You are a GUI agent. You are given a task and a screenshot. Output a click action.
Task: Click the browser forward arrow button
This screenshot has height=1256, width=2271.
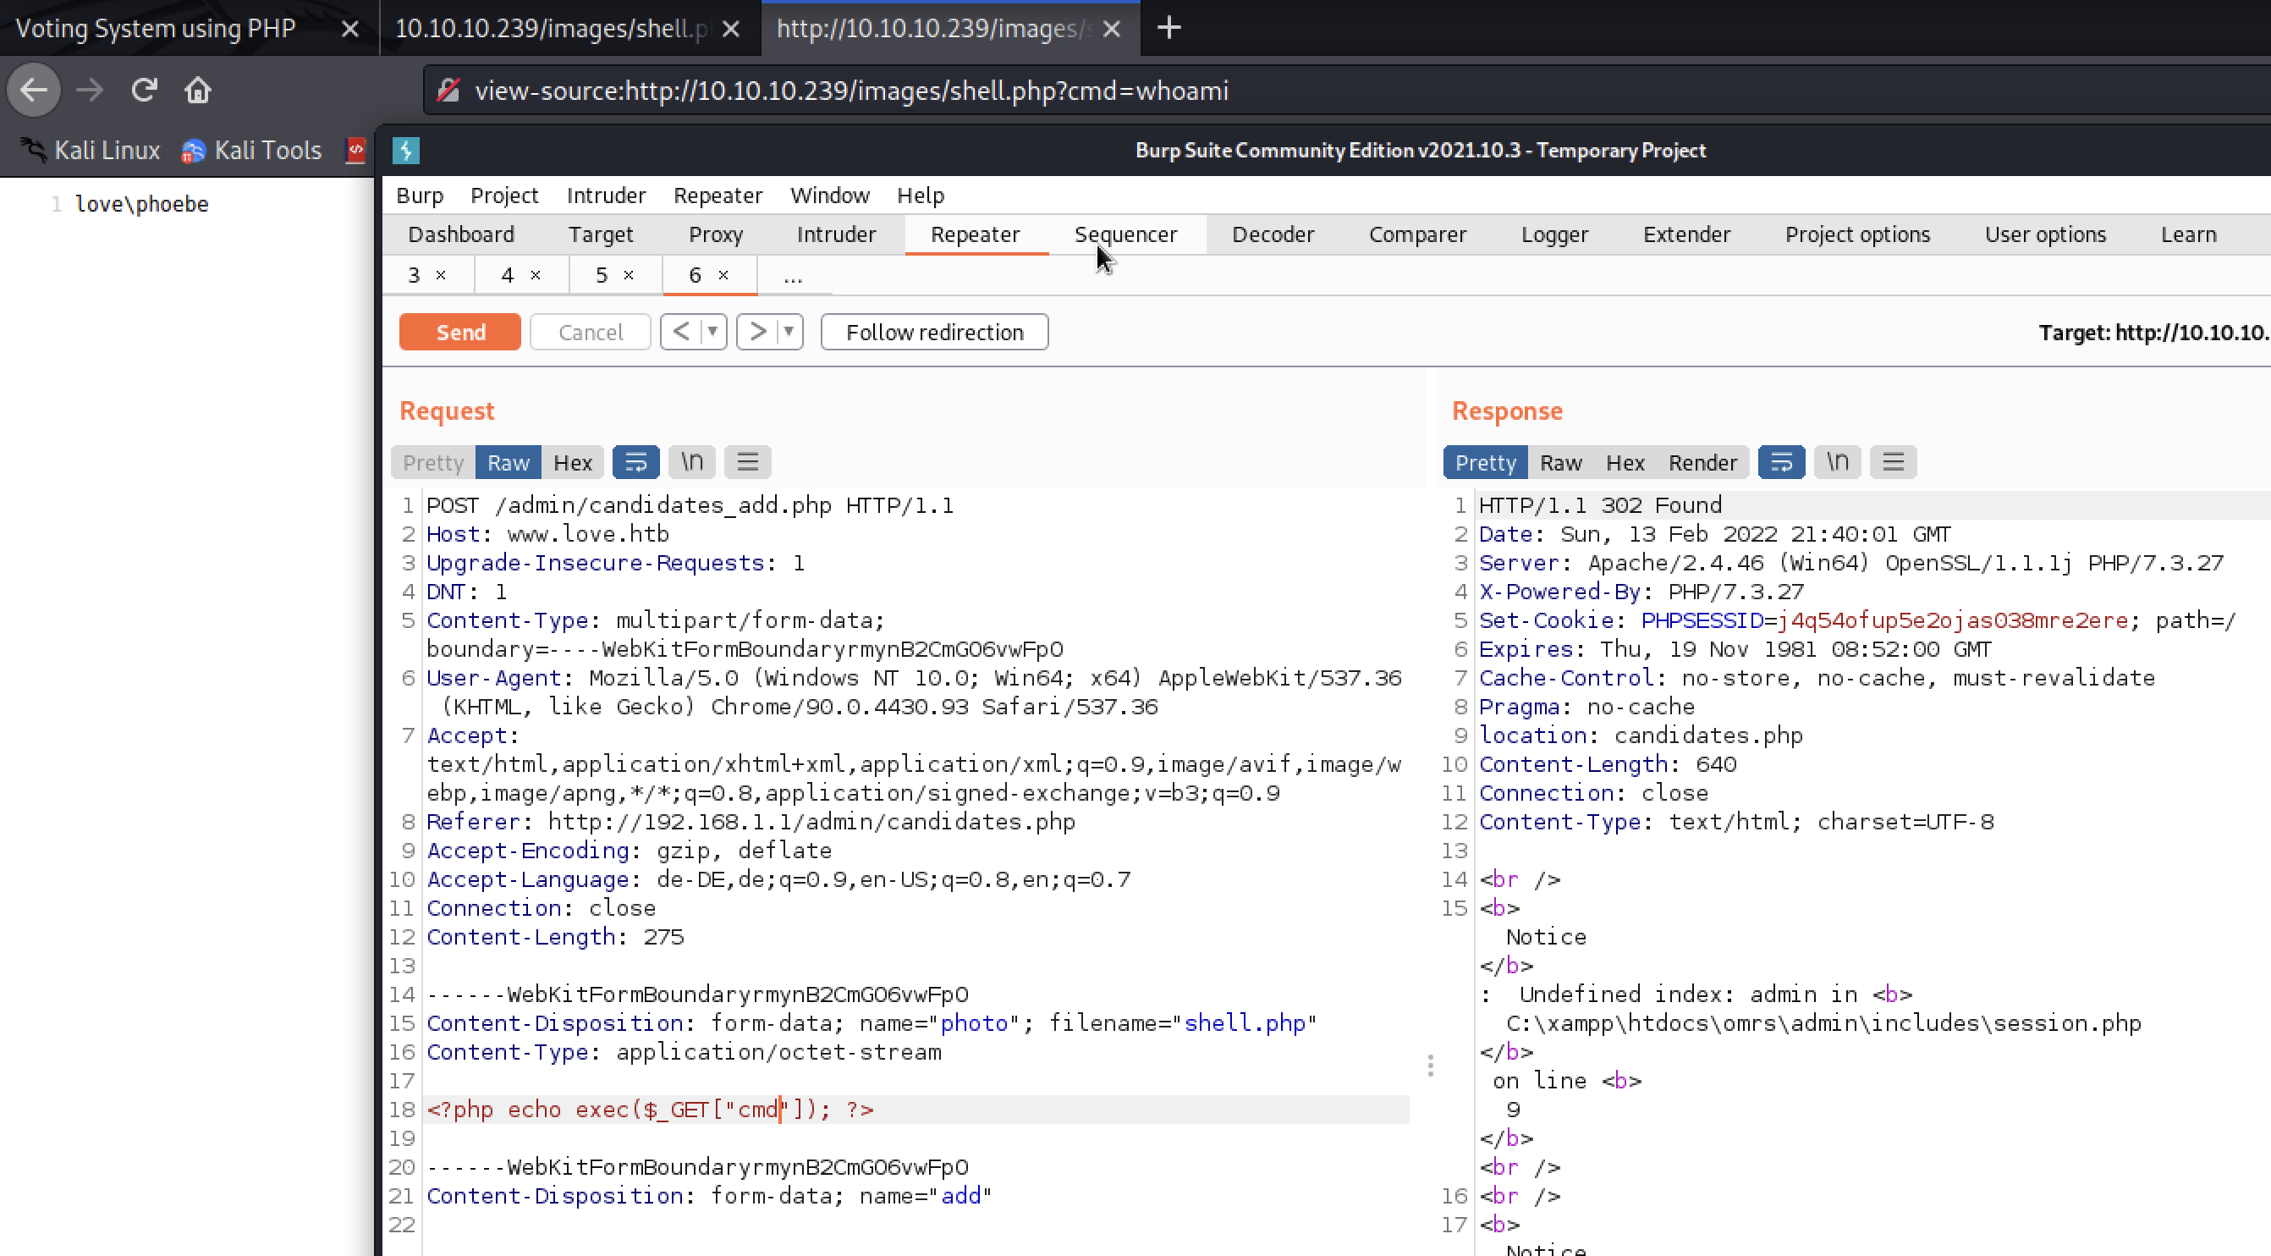point(89,90)
